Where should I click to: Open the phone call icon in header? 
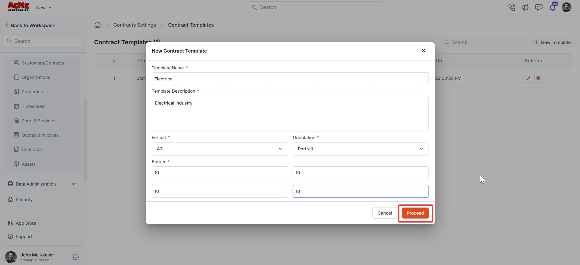pos(511,7)
